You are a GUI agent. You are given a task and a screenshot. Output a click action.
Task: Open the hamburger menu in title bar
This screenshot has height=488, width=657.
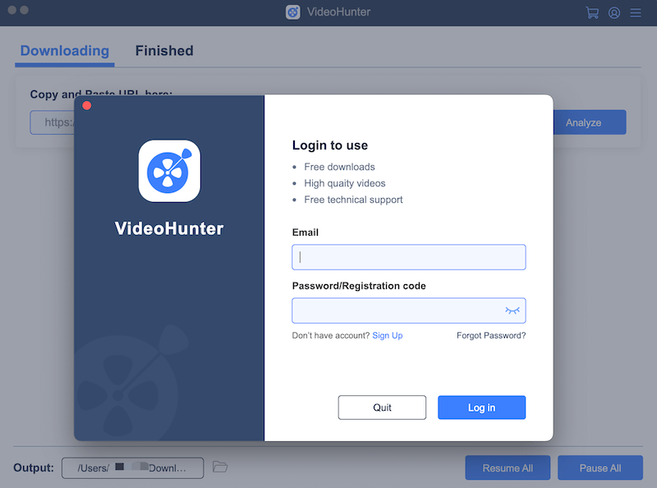point(636,13)
